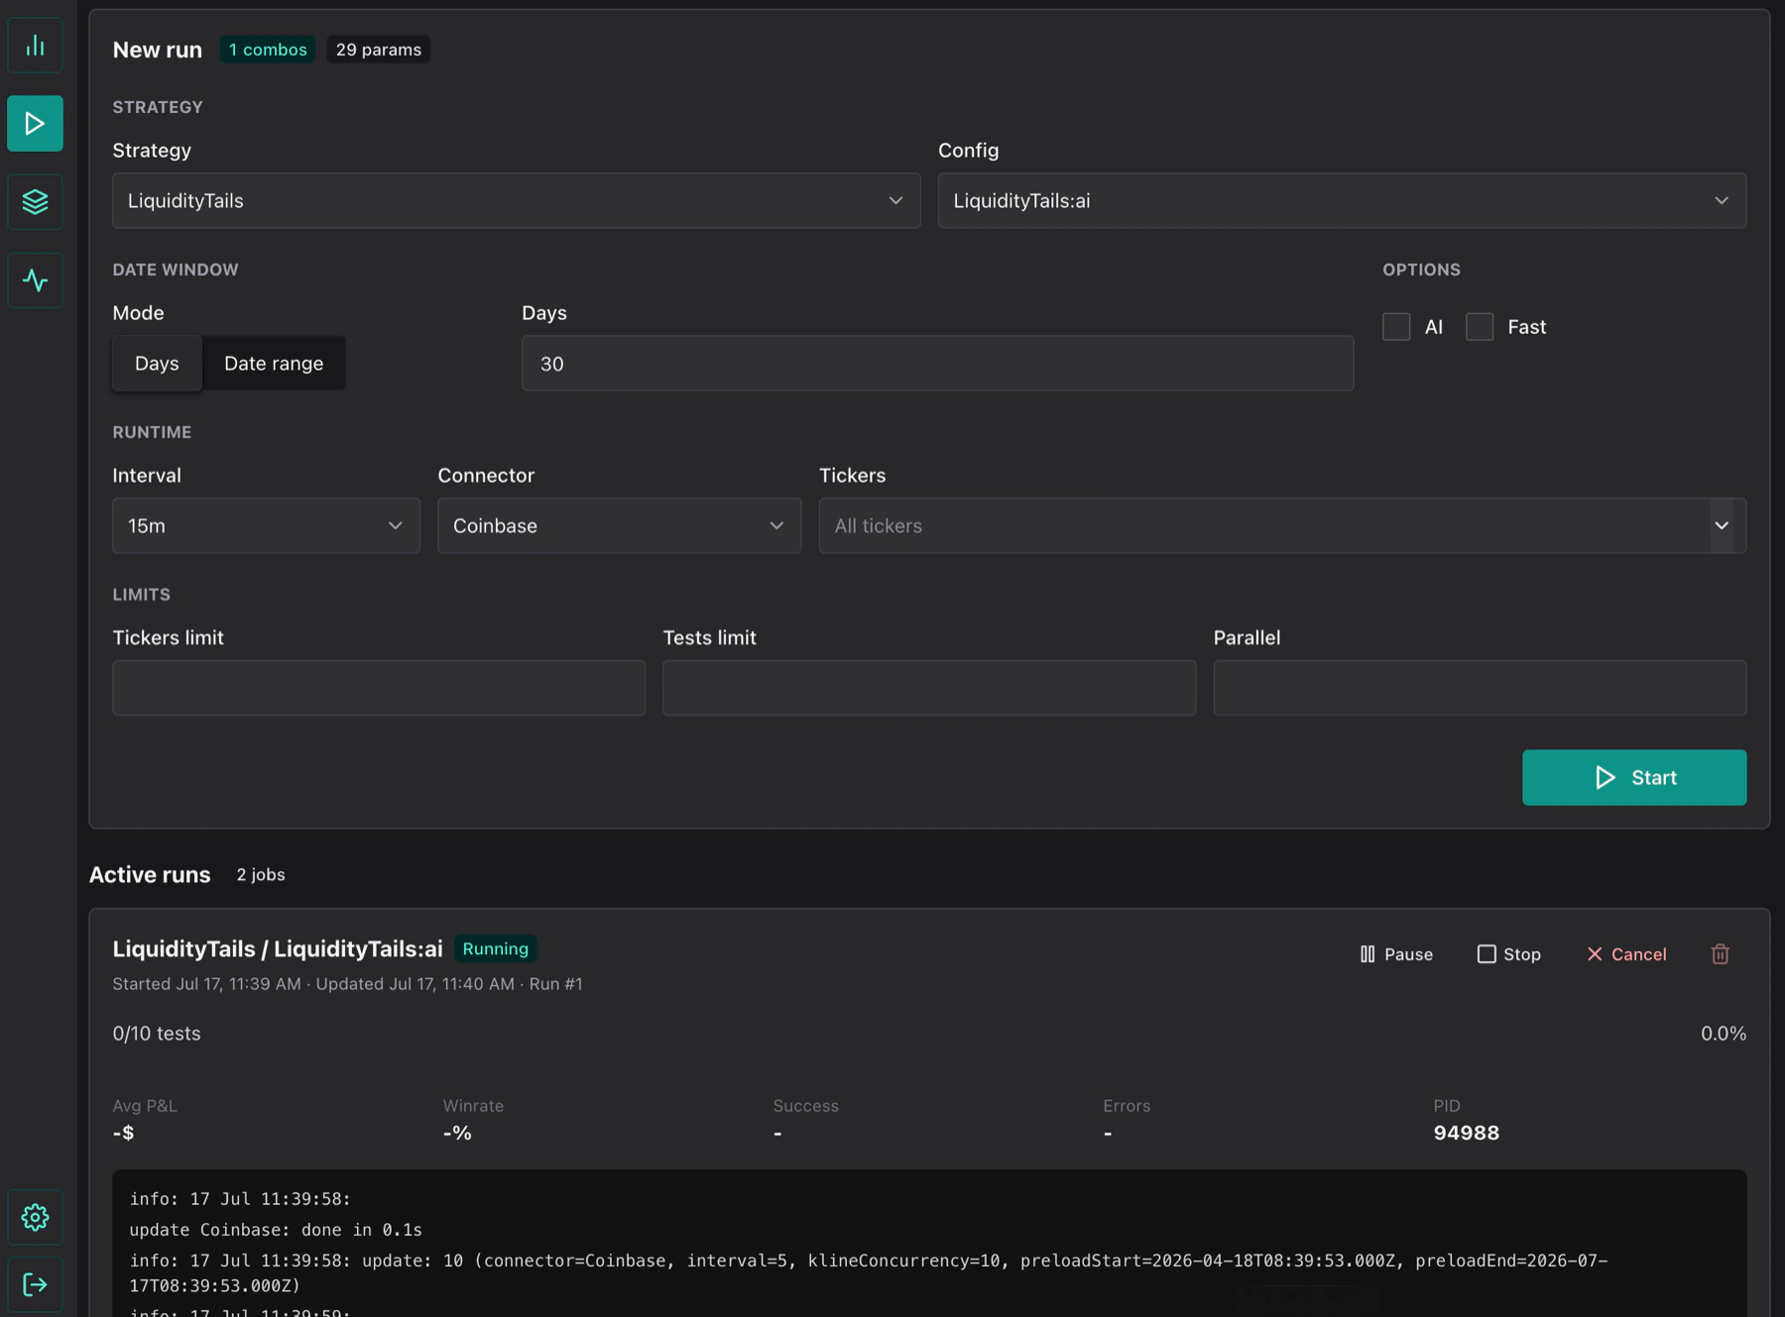Open settings gear in sidebar

pos(35,1217)
